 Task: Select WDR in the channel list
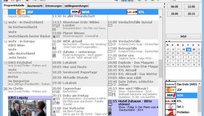coord(181,95)
